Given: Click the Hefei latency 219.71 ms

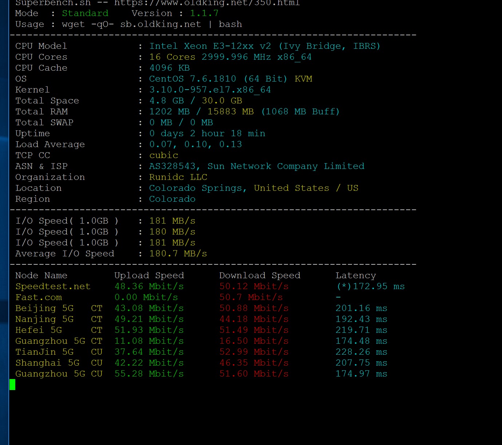Looking at the screenshot, I should tap(362, 330).
